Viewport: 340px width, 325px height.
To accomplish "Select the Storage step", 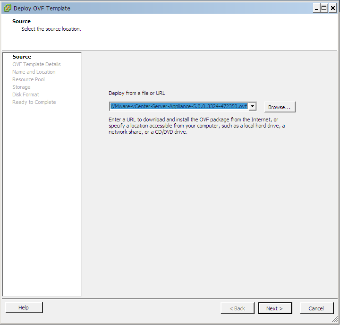I will [21, 87].
